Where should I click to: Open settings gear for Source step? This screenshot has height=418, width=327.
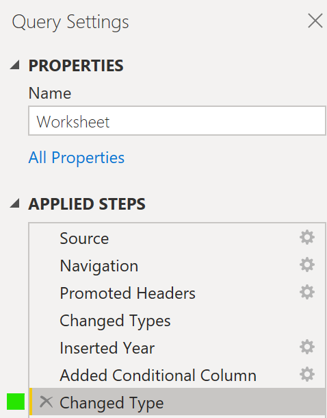pyautogui.click(x=307, y=237)
